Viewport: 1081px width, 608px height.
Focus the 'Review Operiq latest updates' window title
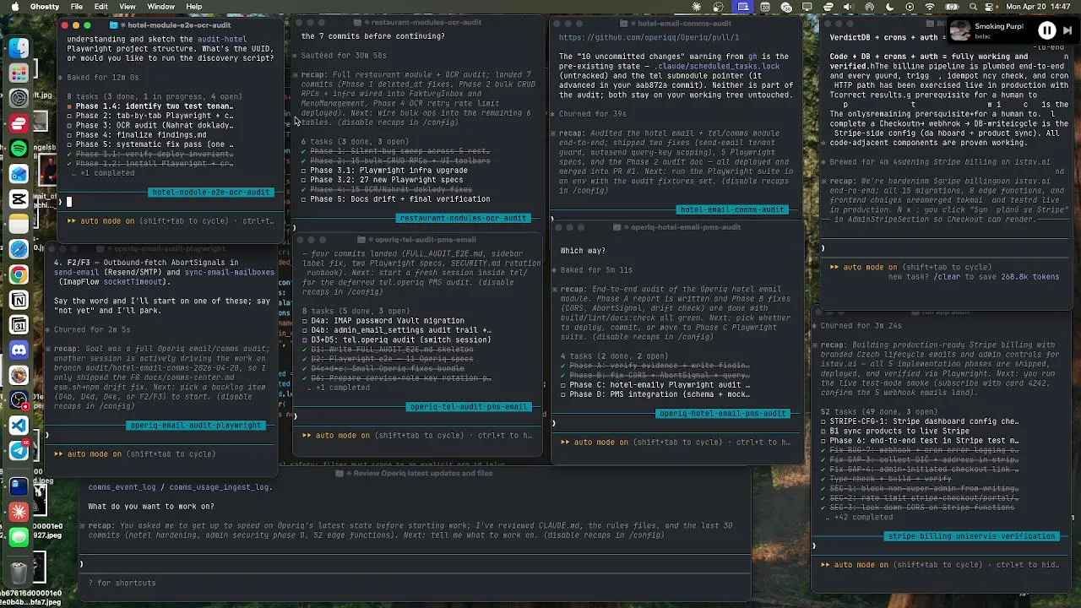click(414, 474)
